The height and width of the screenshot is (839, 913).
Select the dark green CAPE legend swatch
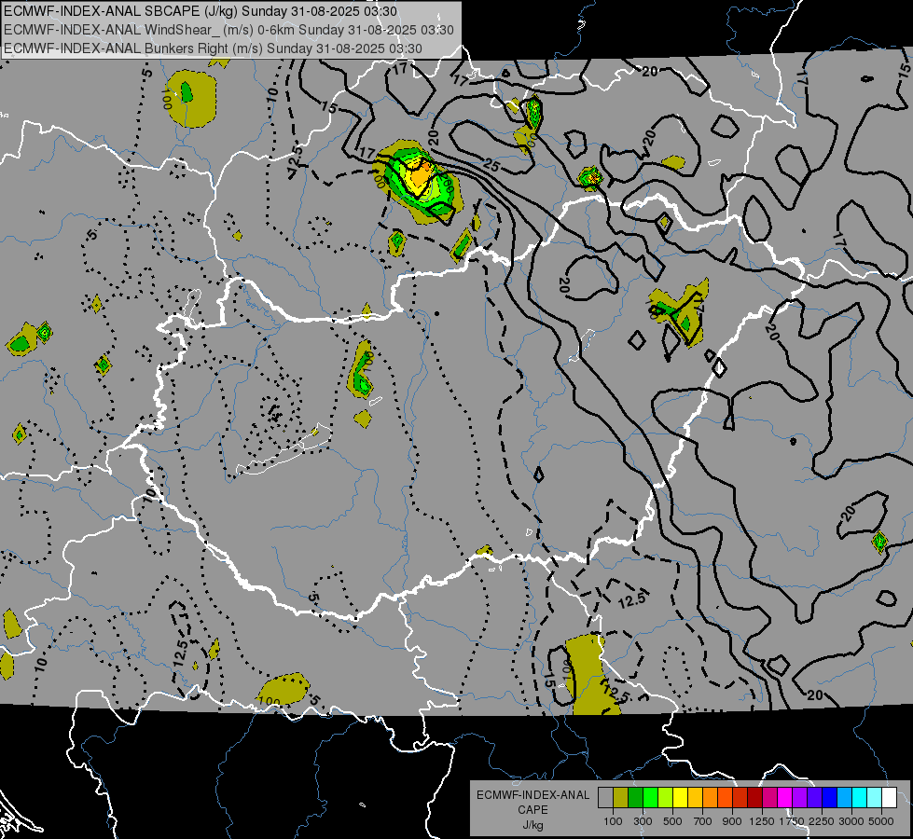point(635,797)
